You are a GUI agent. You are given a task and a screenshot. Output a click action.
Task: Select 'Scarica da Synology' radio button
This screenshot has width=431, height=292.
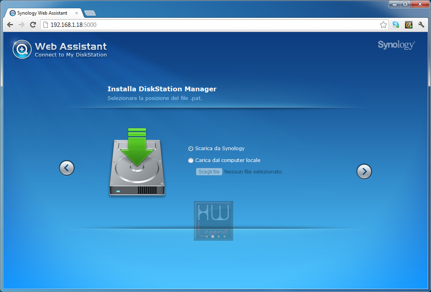[191, 149]
